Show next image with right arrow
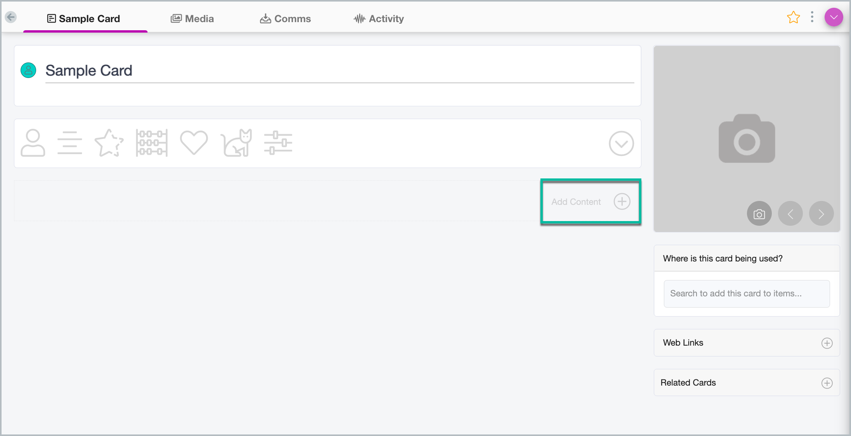 [821, 214]
